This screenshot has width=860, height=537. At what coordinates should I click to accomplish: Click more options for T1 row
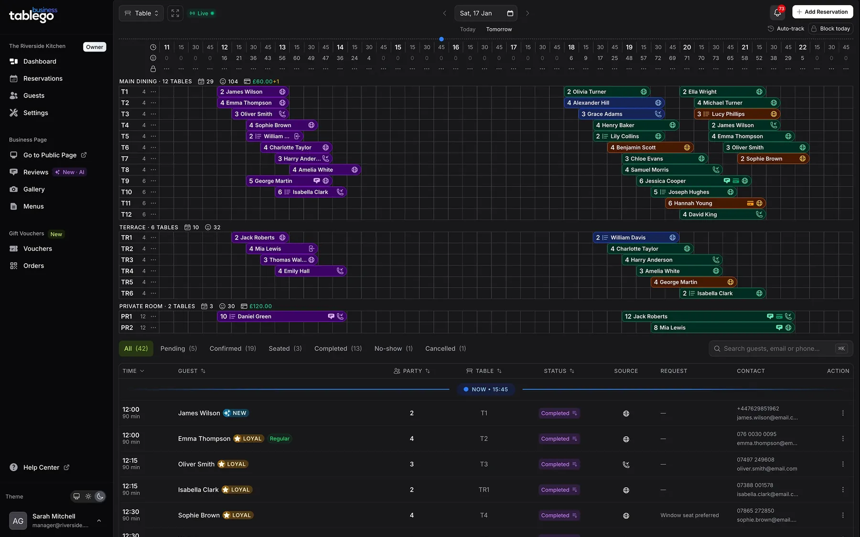point(153,92)
